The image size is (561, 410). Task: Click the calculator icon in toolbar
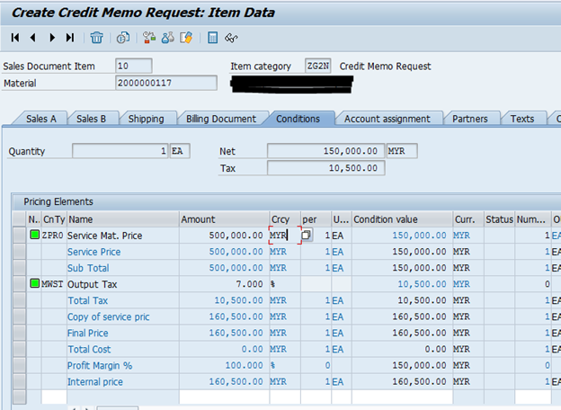click(212, 38)
